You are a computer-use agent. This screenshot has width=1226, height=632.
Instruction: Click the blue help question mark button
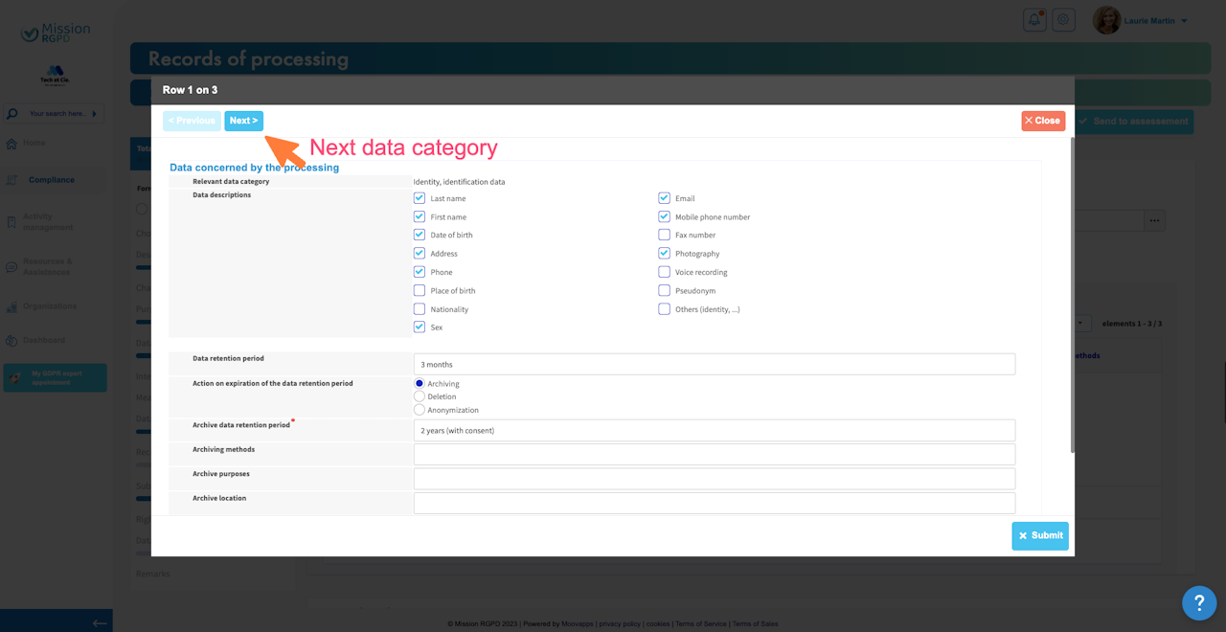tap(1198, 603)
